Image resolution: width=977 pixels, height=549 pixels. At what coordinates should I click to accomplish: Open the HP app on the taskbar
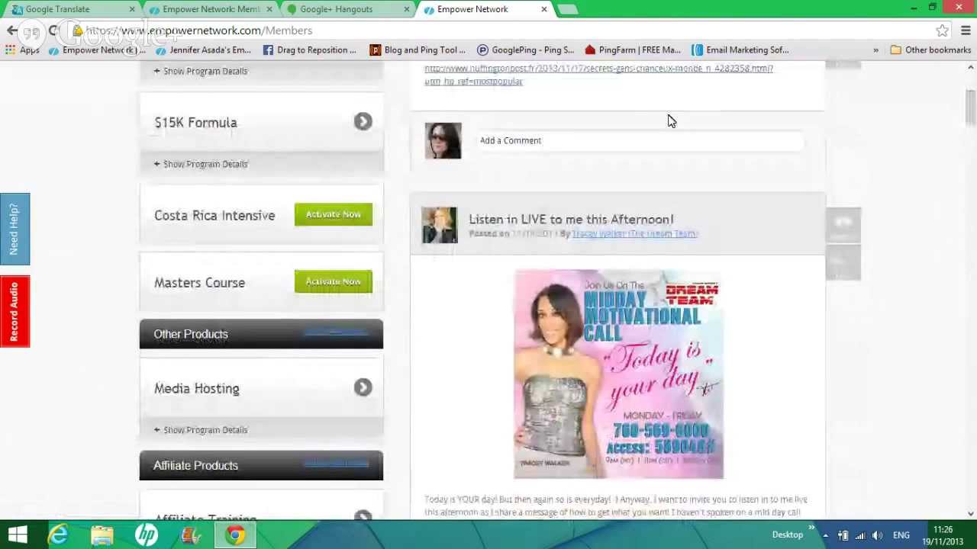pyautogui.click(x=147, y=535)
